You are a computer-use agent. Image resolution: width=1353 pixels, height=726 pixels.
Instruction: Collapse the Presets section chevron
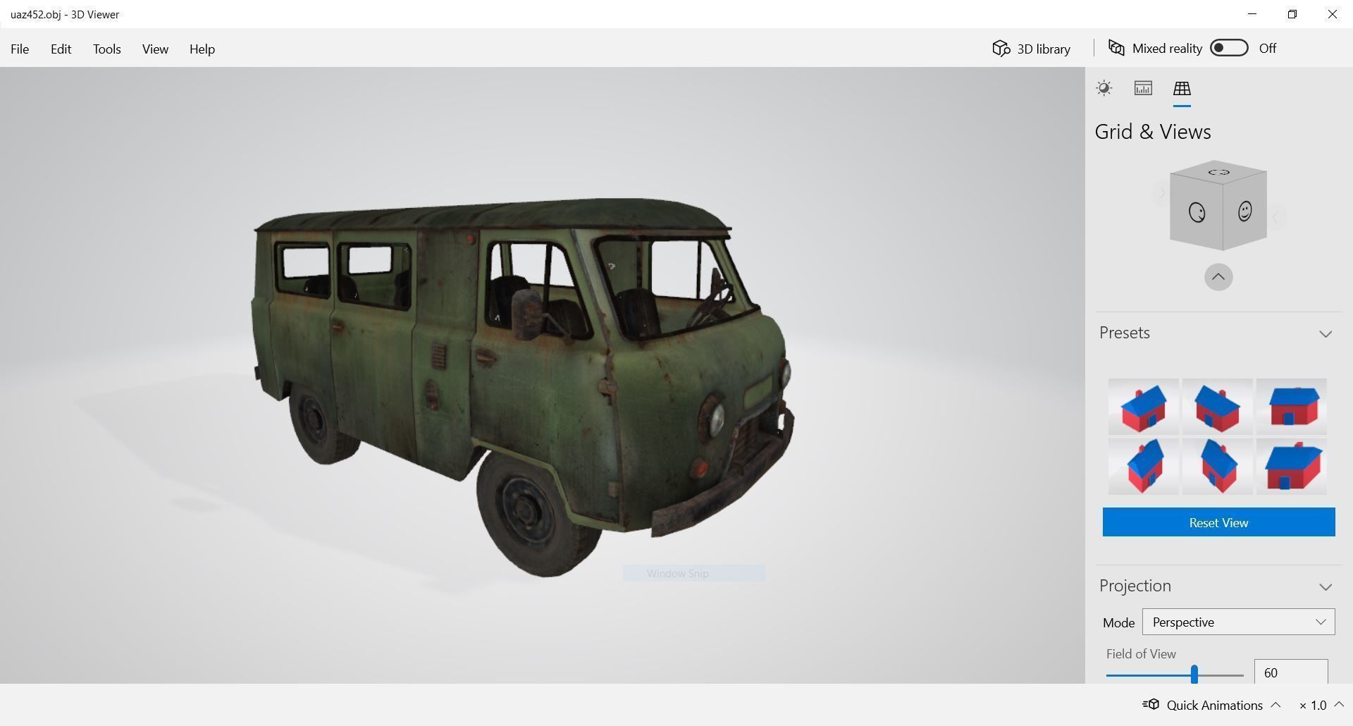tap(1326, 334)
